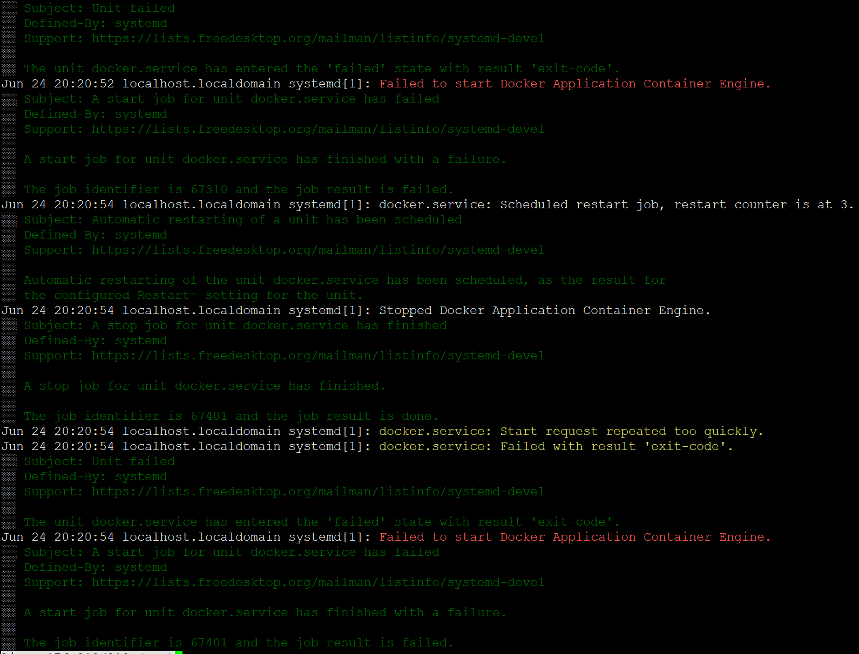The image size is (859, 654).
Task: Select 'job identifier is 67401 ... result is failed.' line
Action: pos(239,643)
